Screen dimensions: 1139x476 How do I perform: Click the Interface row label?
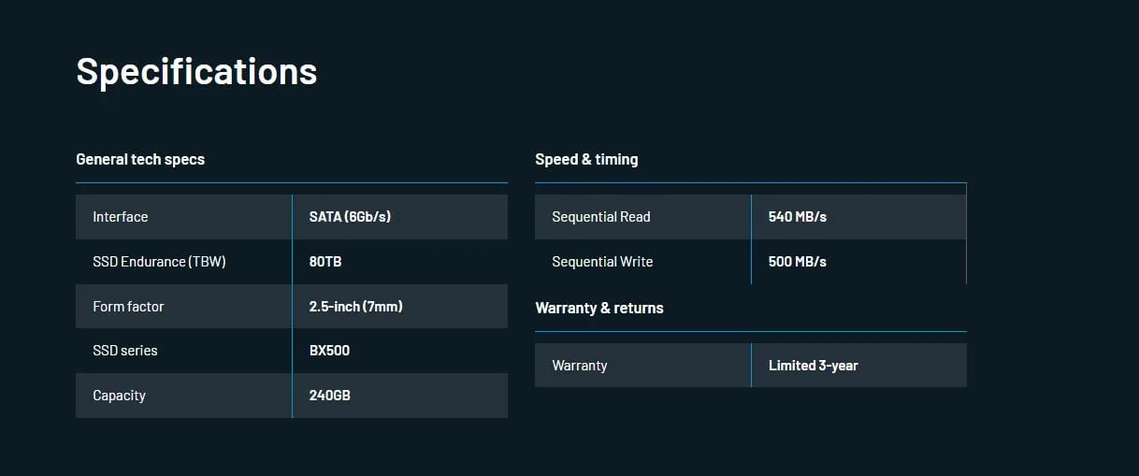(x=121, y=217)
